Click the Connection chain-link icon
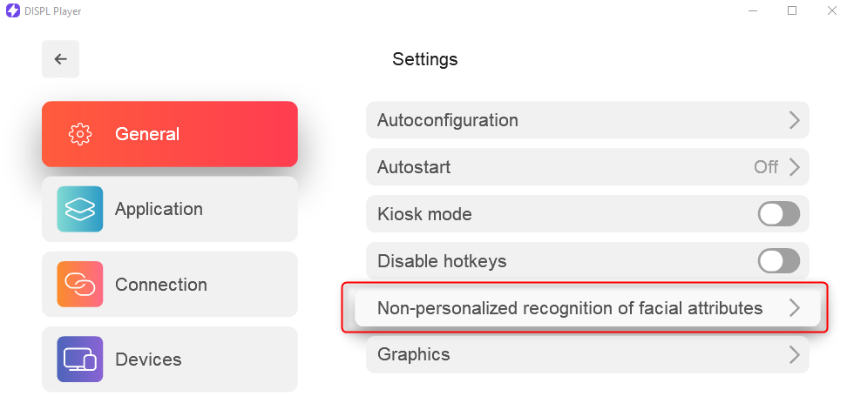 click(80, 285)
